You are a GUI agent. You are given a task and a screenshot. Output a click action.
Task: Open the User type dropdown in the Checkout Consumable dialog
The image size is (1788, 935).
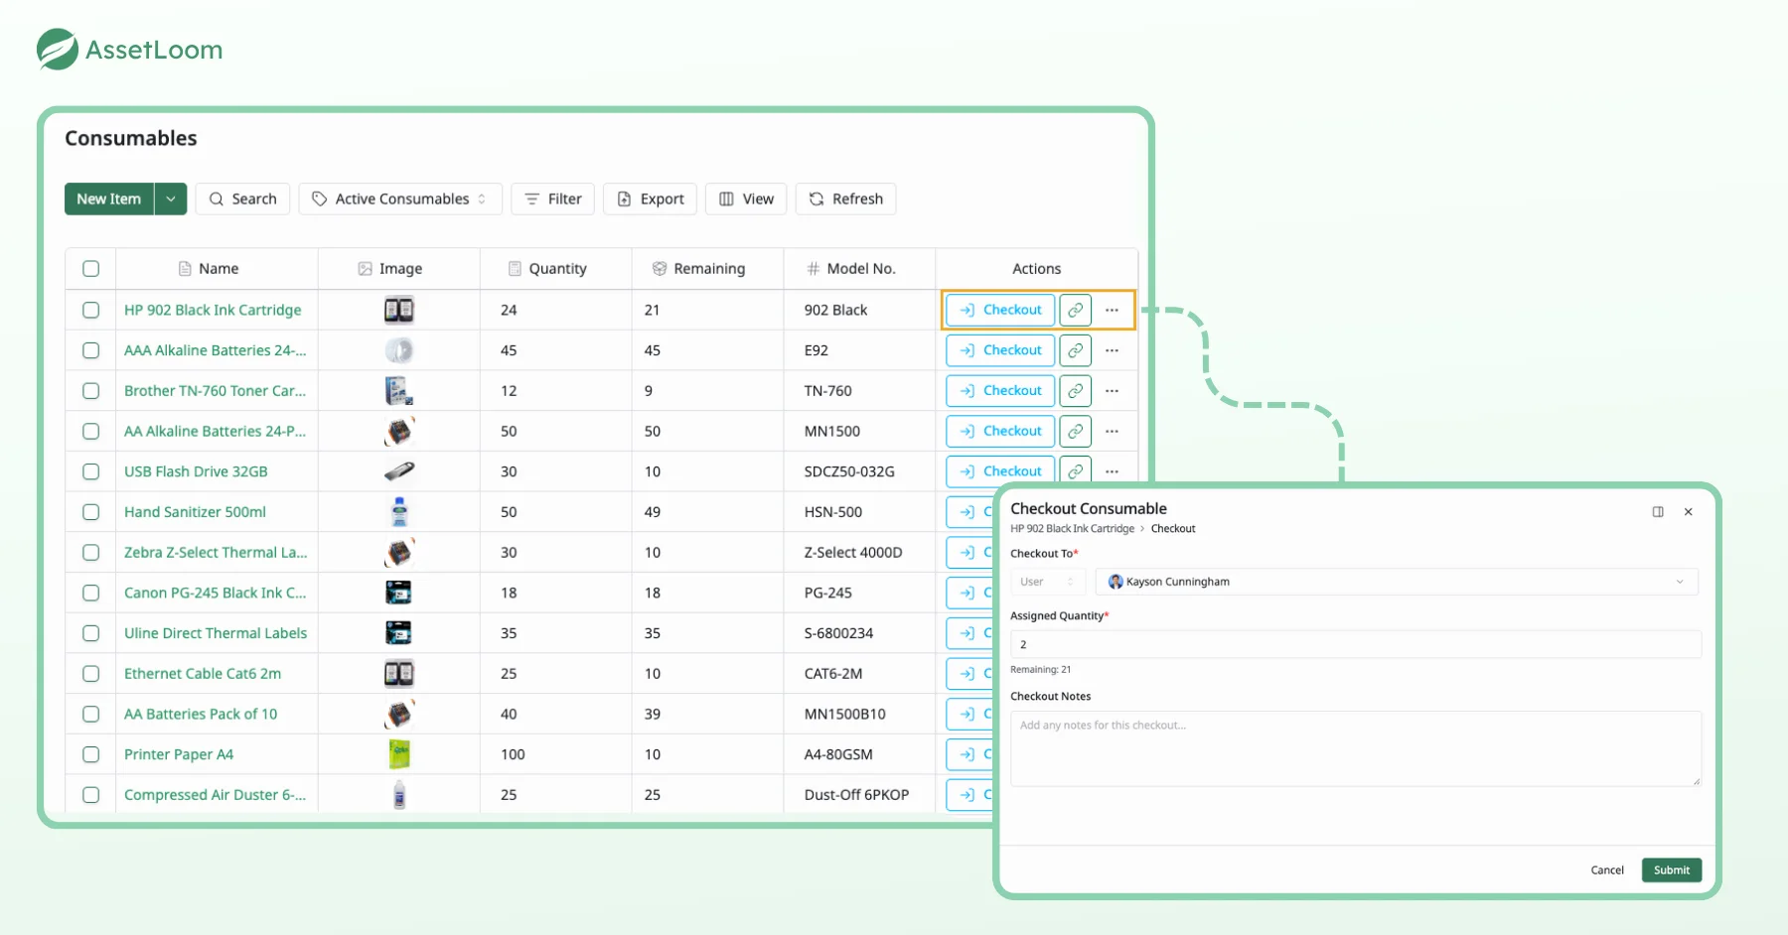(1048, 582)
